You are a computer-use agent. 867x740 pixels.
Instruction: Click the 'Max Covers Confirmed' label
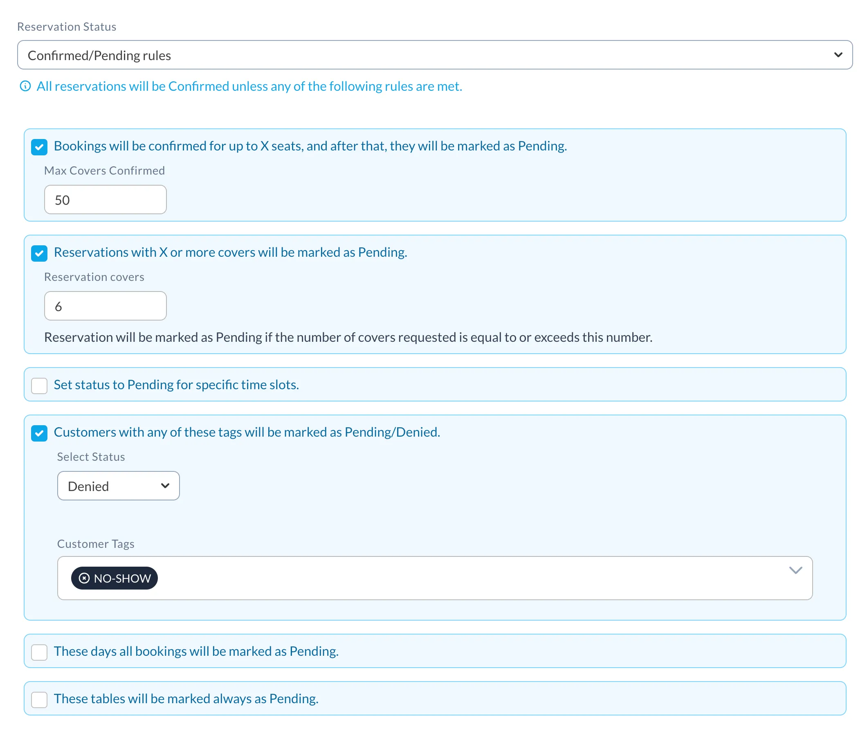[x=105, y=170]
